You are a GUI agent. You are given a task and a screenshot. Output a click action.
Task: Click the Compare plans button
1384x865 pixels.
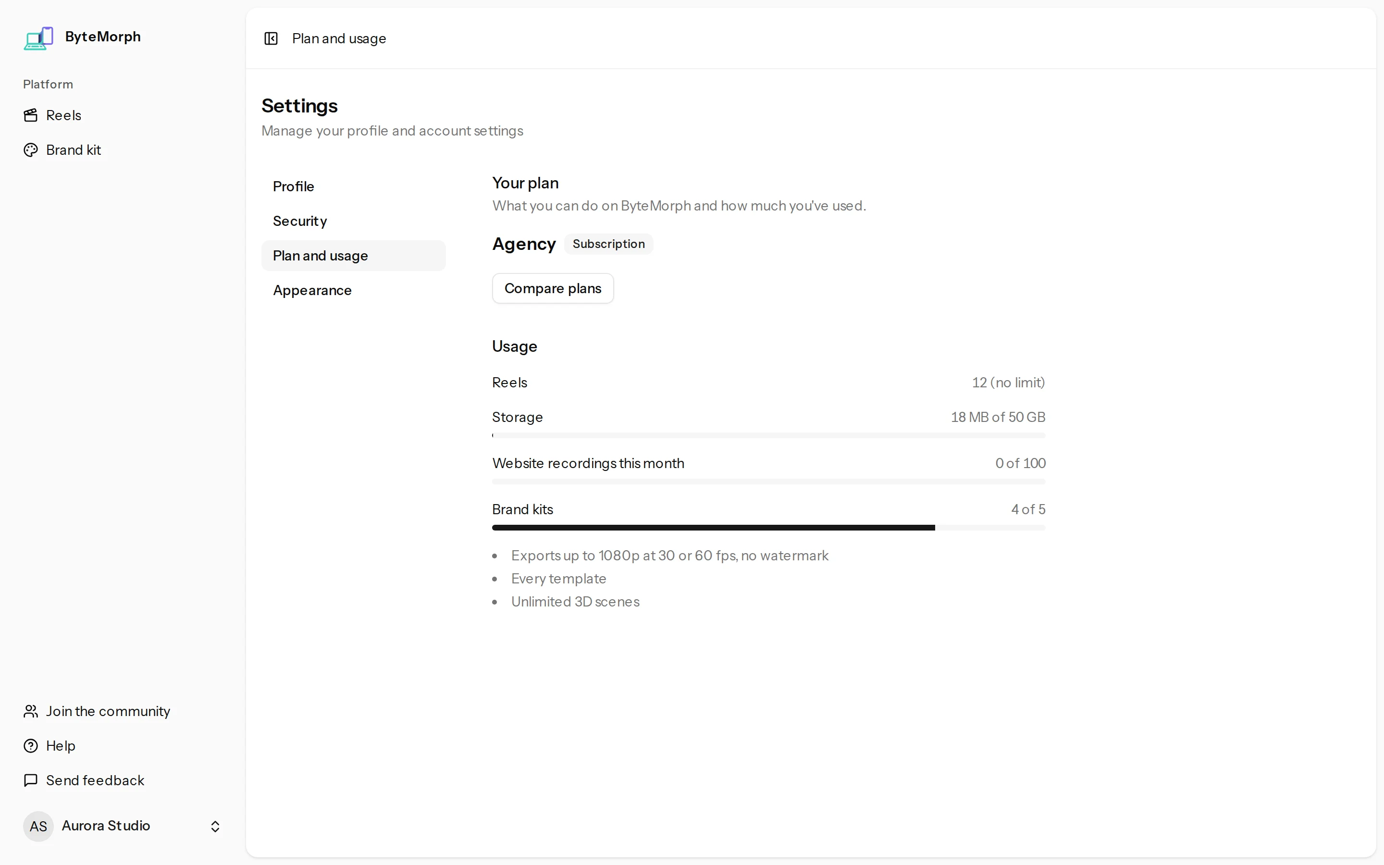[553, 288]
